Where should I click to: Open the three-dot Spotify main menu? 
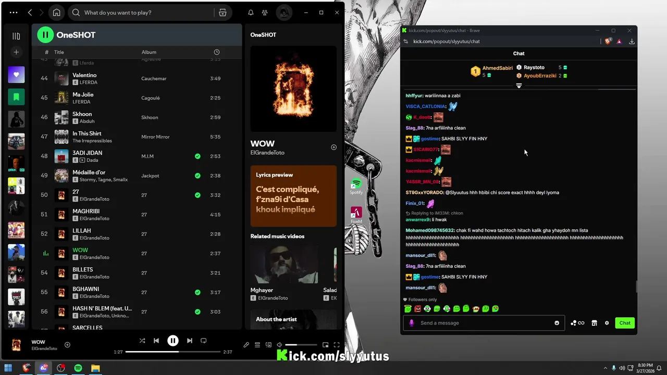(14, 12)
